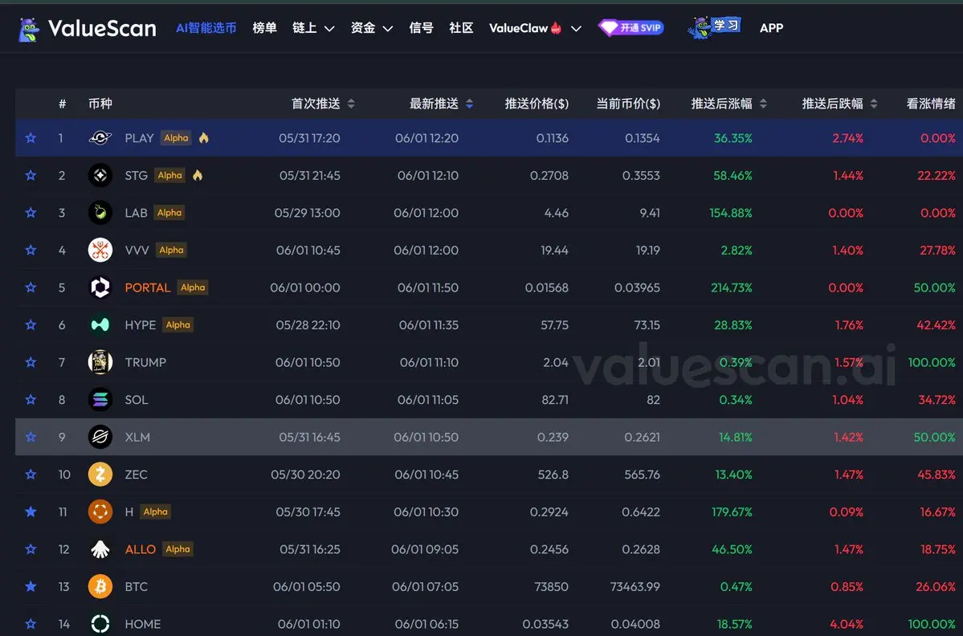Click the Alpha tag on VVV
963x636 pixels.
171,251
